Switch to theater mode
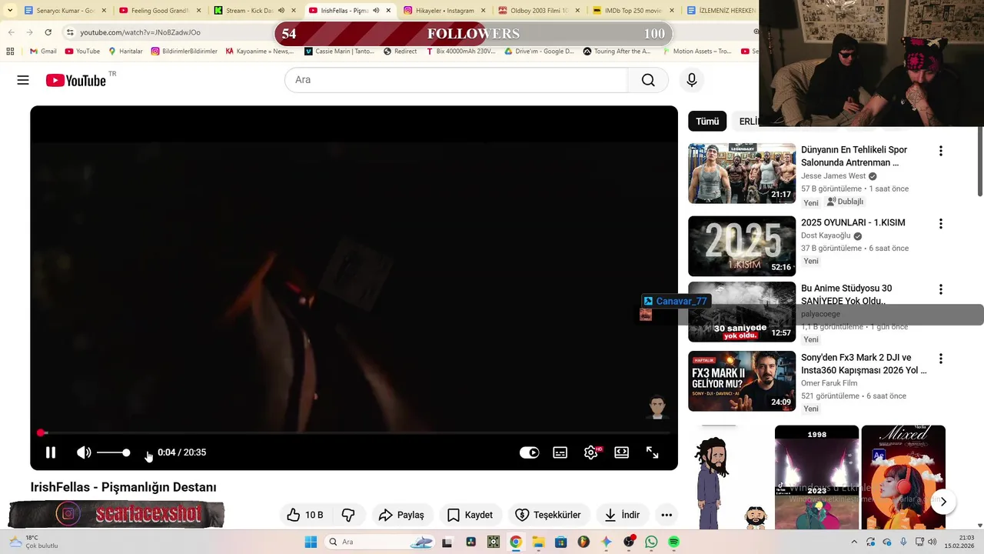 point(622,452)
